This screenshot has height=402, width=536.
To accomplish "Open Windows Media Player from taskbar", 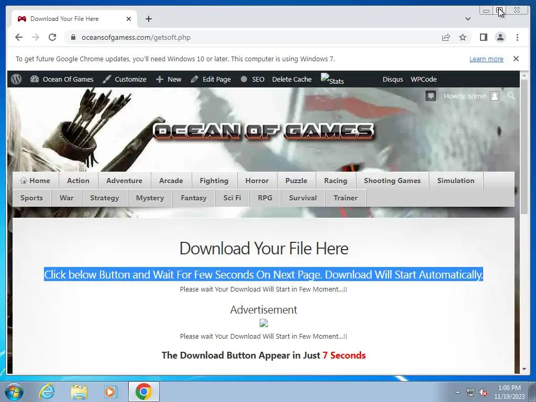I will [110, 392].
